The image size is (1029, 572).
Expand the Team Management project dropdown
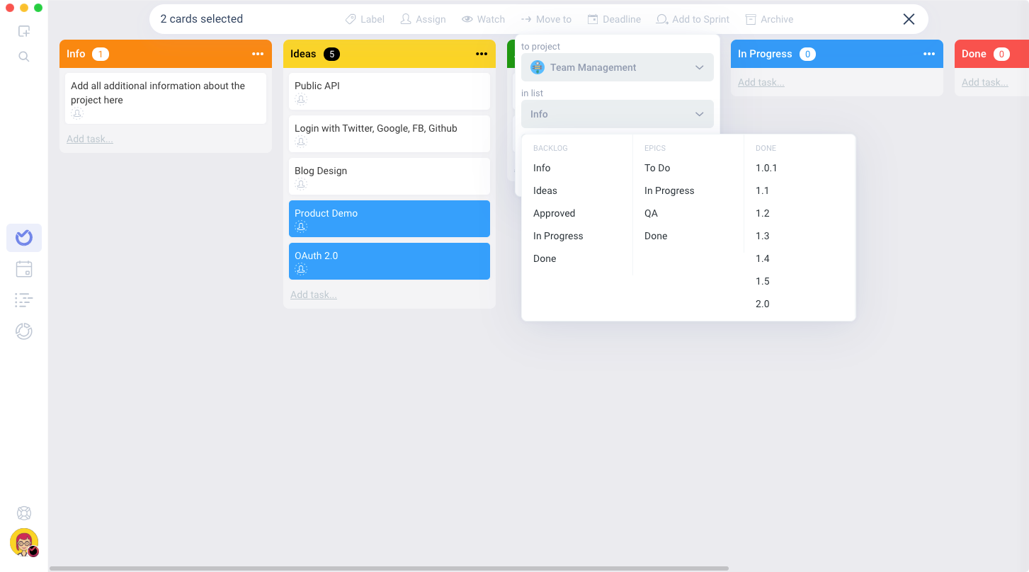pyautogui.click(x=617, y=67)
